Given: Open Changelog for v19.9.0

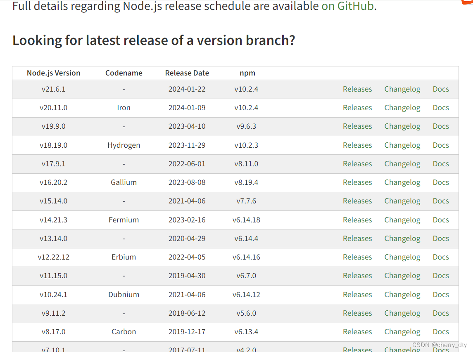Looking at the screenshot, I should [x=402, y=126].
